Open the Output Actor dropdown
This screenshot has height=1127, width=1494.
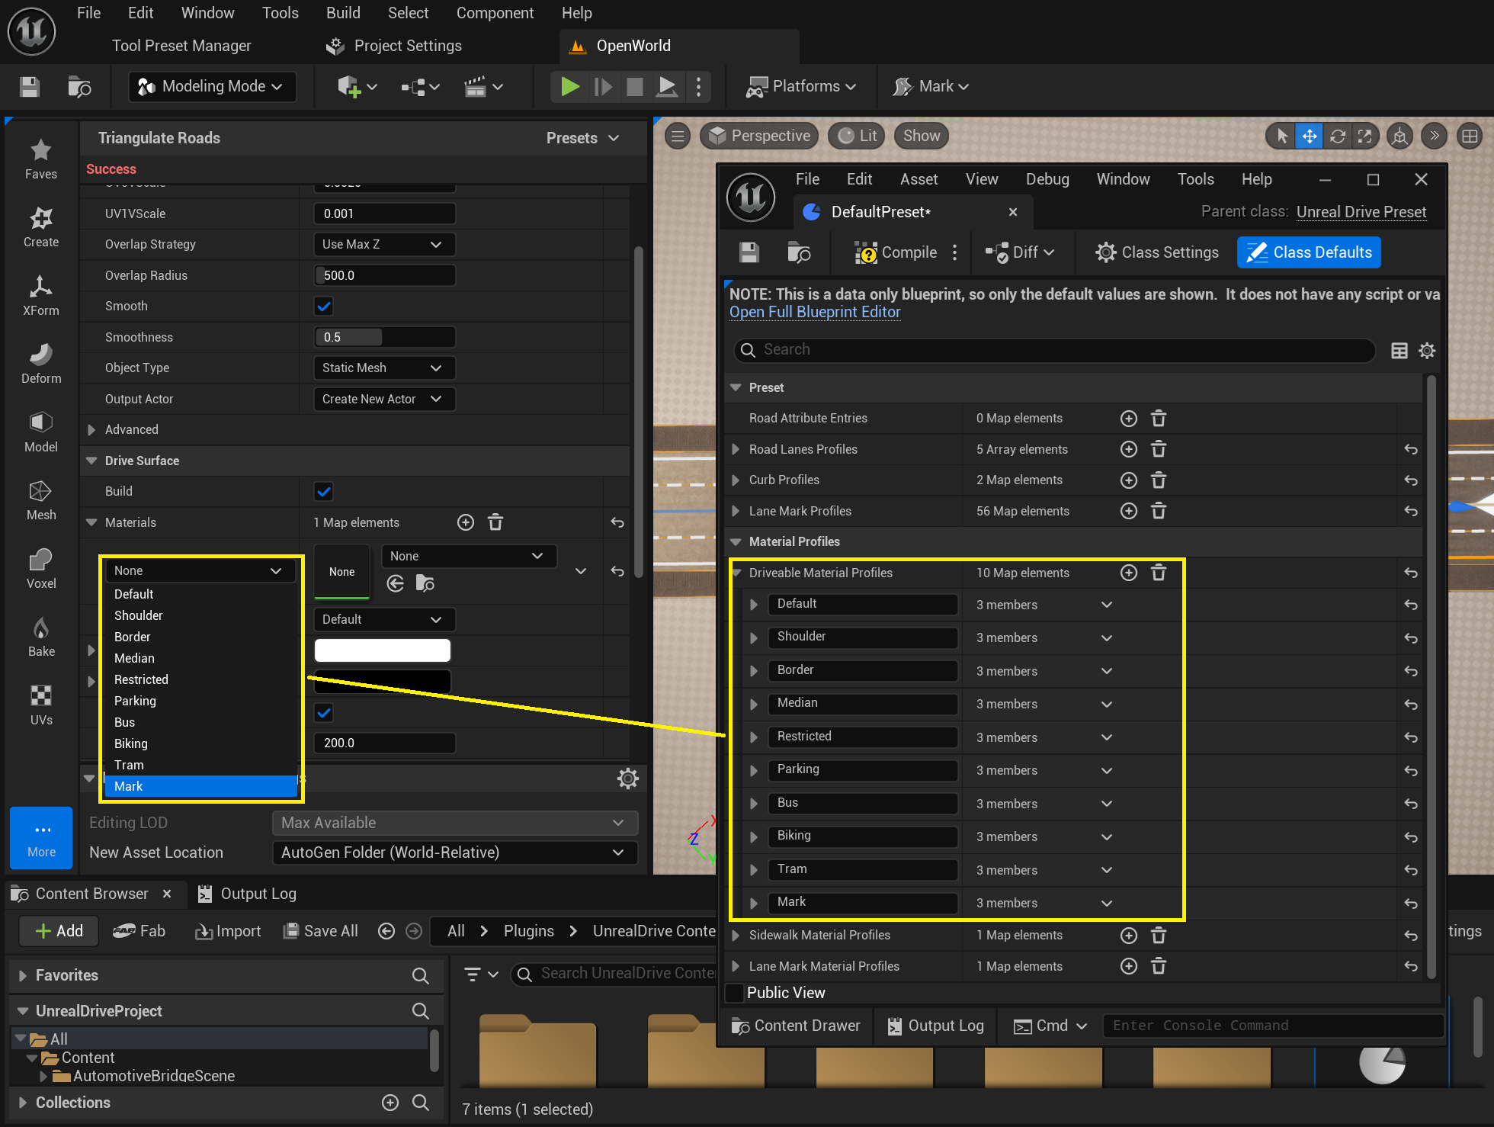[384, 400]
